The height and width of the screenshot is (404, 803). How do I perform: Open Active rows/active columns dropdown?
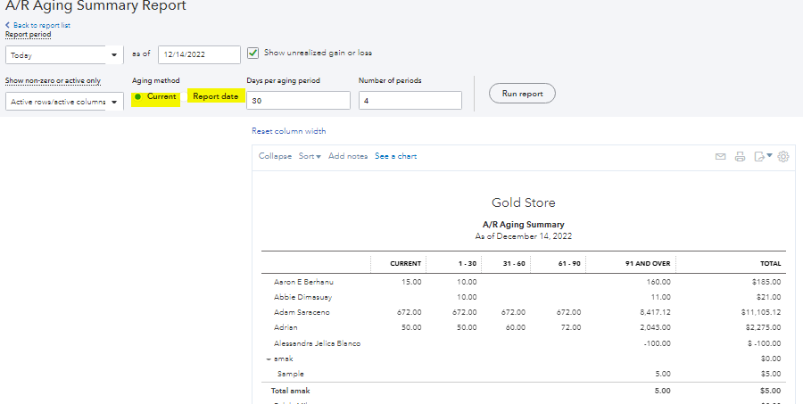click(x=64, y=102)
